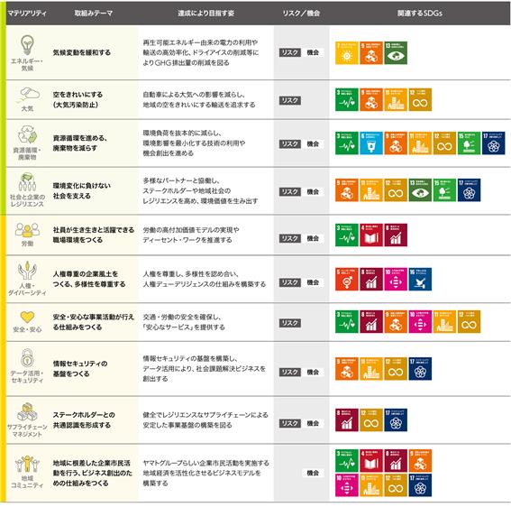The height and width of the screenshot is (507, 511).
Task: Click the マテリアリティ column header
Action: click(x=27, y=14)
